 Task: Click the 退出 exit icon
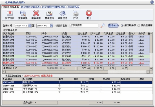point(89,13)
